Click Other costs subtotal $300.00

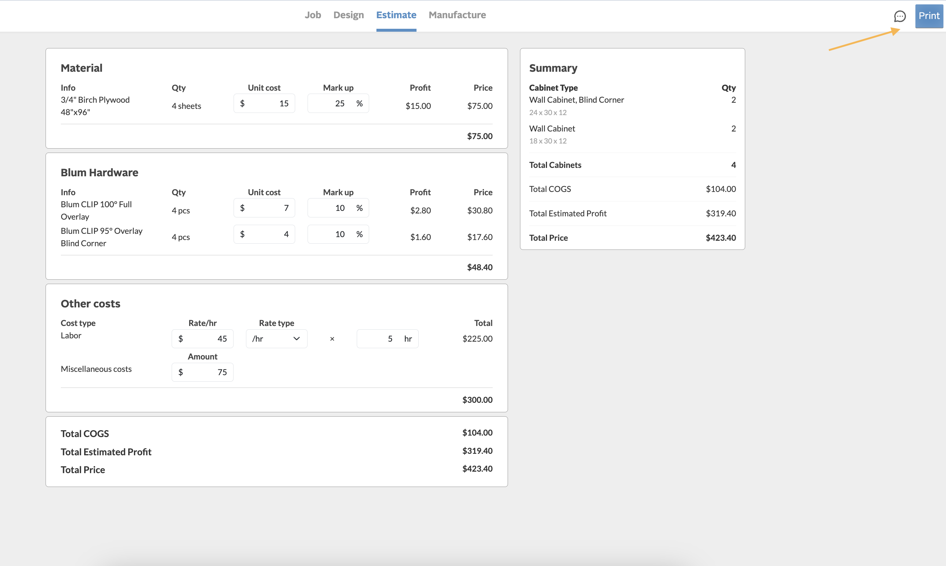(477, 400)
